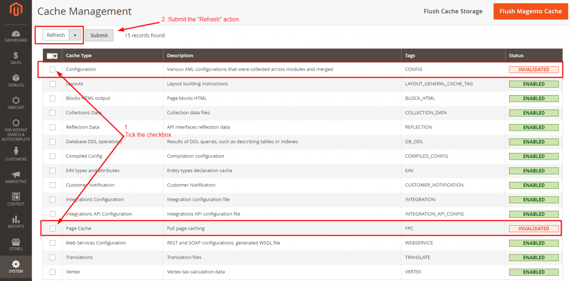Click the Submit button
The height and width of the screenshot is (281, 570).
[99, 35]
